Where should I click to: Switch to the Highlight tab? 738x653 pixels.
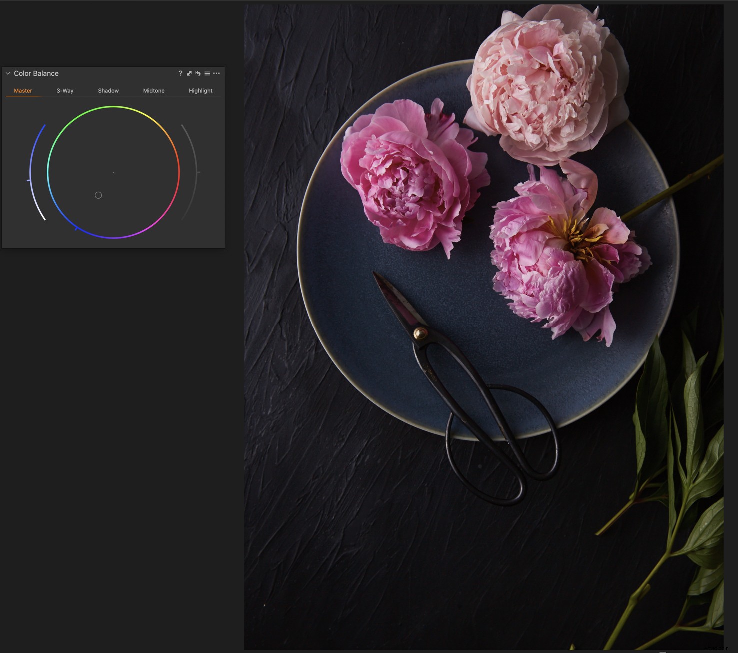tap(200, 90)
